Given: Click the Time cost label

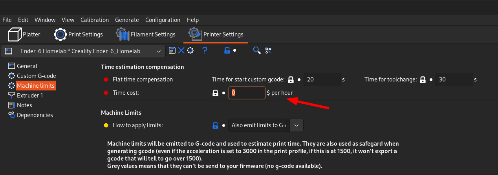Looking at the screenshot, I should tap(126, 93).
